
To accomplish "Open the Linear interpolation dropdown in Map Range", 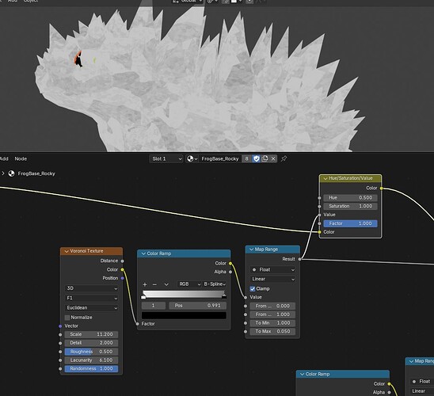I will [x=272, y=279].
